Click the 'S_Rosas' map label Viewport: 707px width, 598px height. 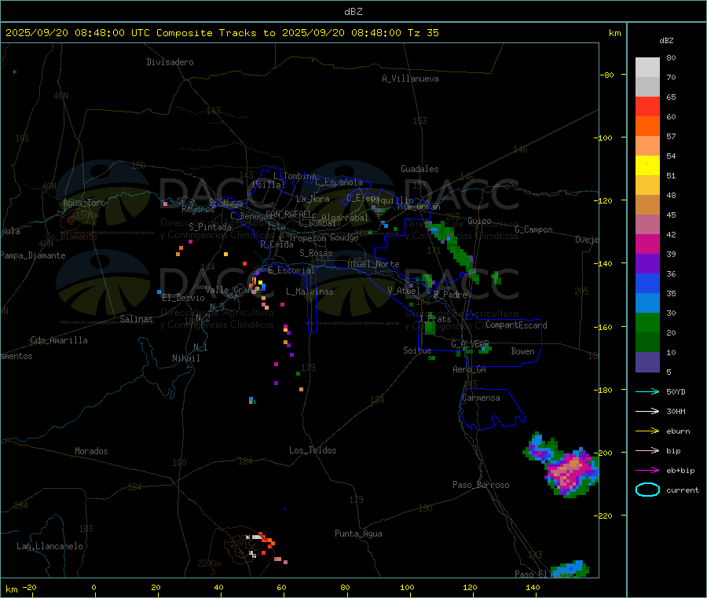316,253
